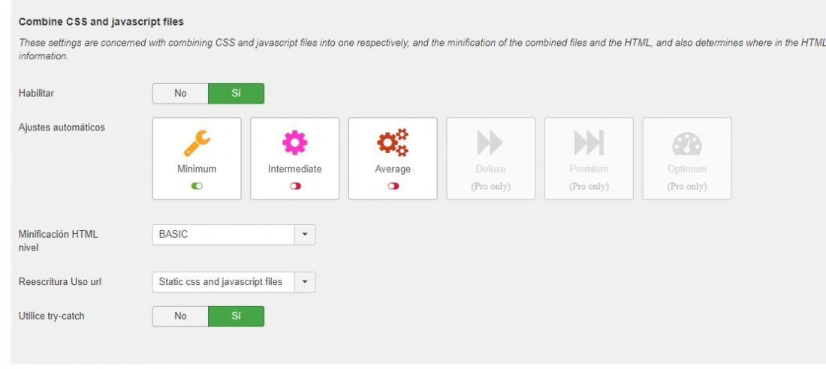
Task: Set Habilitar to Sí
Action: (236, 94)
